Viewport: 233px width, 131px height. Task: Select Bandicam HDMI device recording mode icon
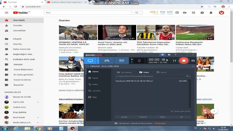point(121,61)
